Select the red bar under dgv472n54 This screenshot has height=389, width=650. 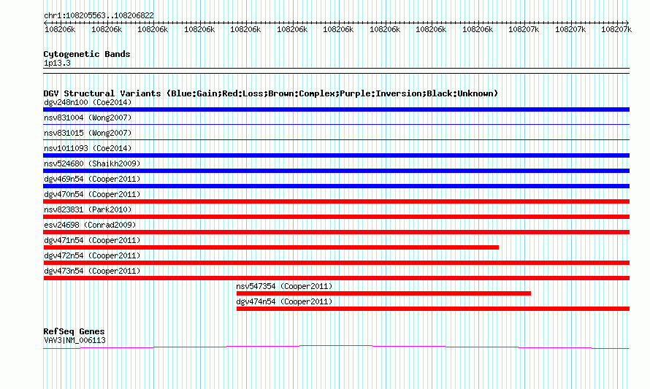(336, 263)
